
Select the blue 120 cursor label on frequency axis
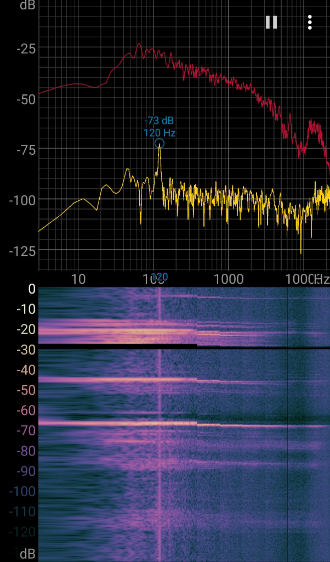tap(160, 277)
